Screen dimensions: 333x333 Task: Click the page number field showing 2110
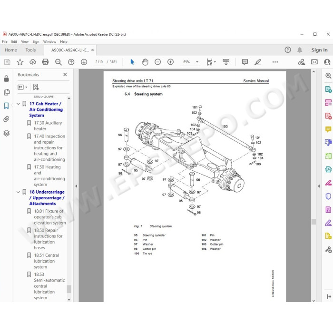pyautogui.click(x=99, y=62)
